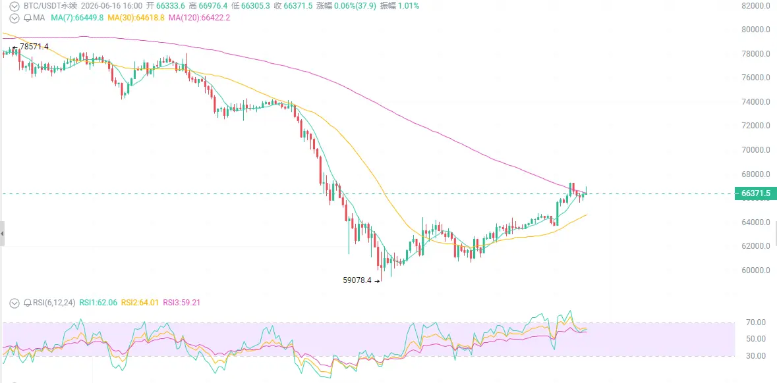The height and width of the screenshot is (383, 777).
Task: Click the RSI(6,12,24) indicator name
Action: 53,302
